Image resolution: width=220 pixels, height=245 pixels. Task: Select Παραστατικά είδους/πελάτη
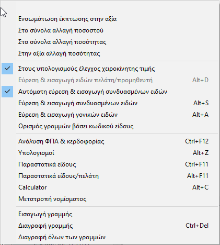(110, 176)
